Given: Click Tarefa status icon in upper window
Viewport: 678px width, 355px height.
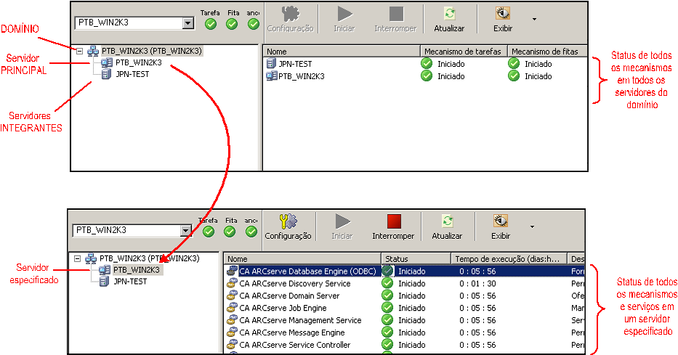Looking at the screenshot, I should [x=211, y=24].
